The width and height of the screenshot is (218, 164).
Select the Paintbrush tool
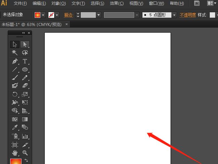[x=15, y=77]
